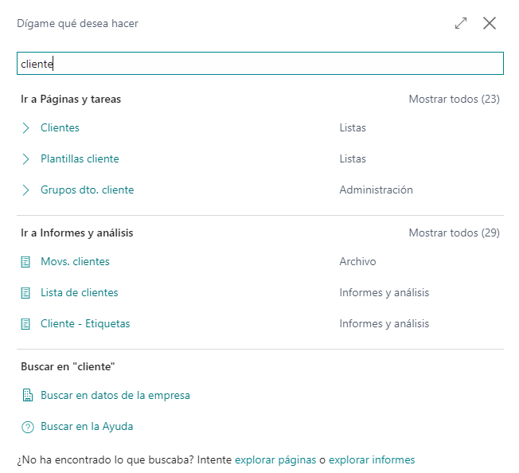
Task: Select Buscar en datos de la empresa
Action: [115, 395]
